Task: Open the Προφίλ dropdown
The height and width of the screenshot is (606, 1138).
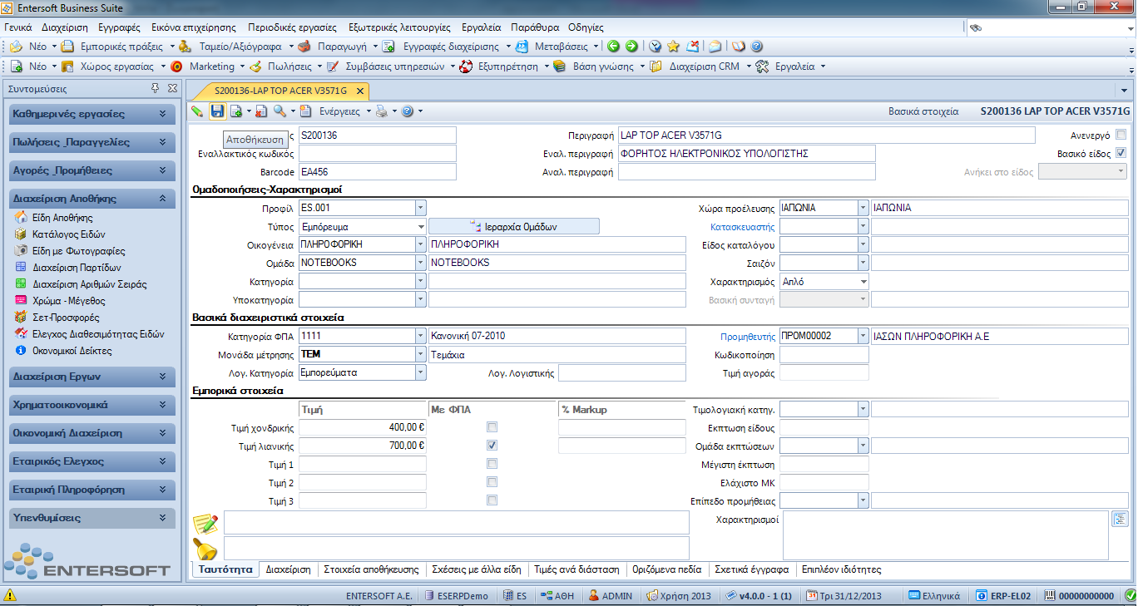Action: point(420,208)
